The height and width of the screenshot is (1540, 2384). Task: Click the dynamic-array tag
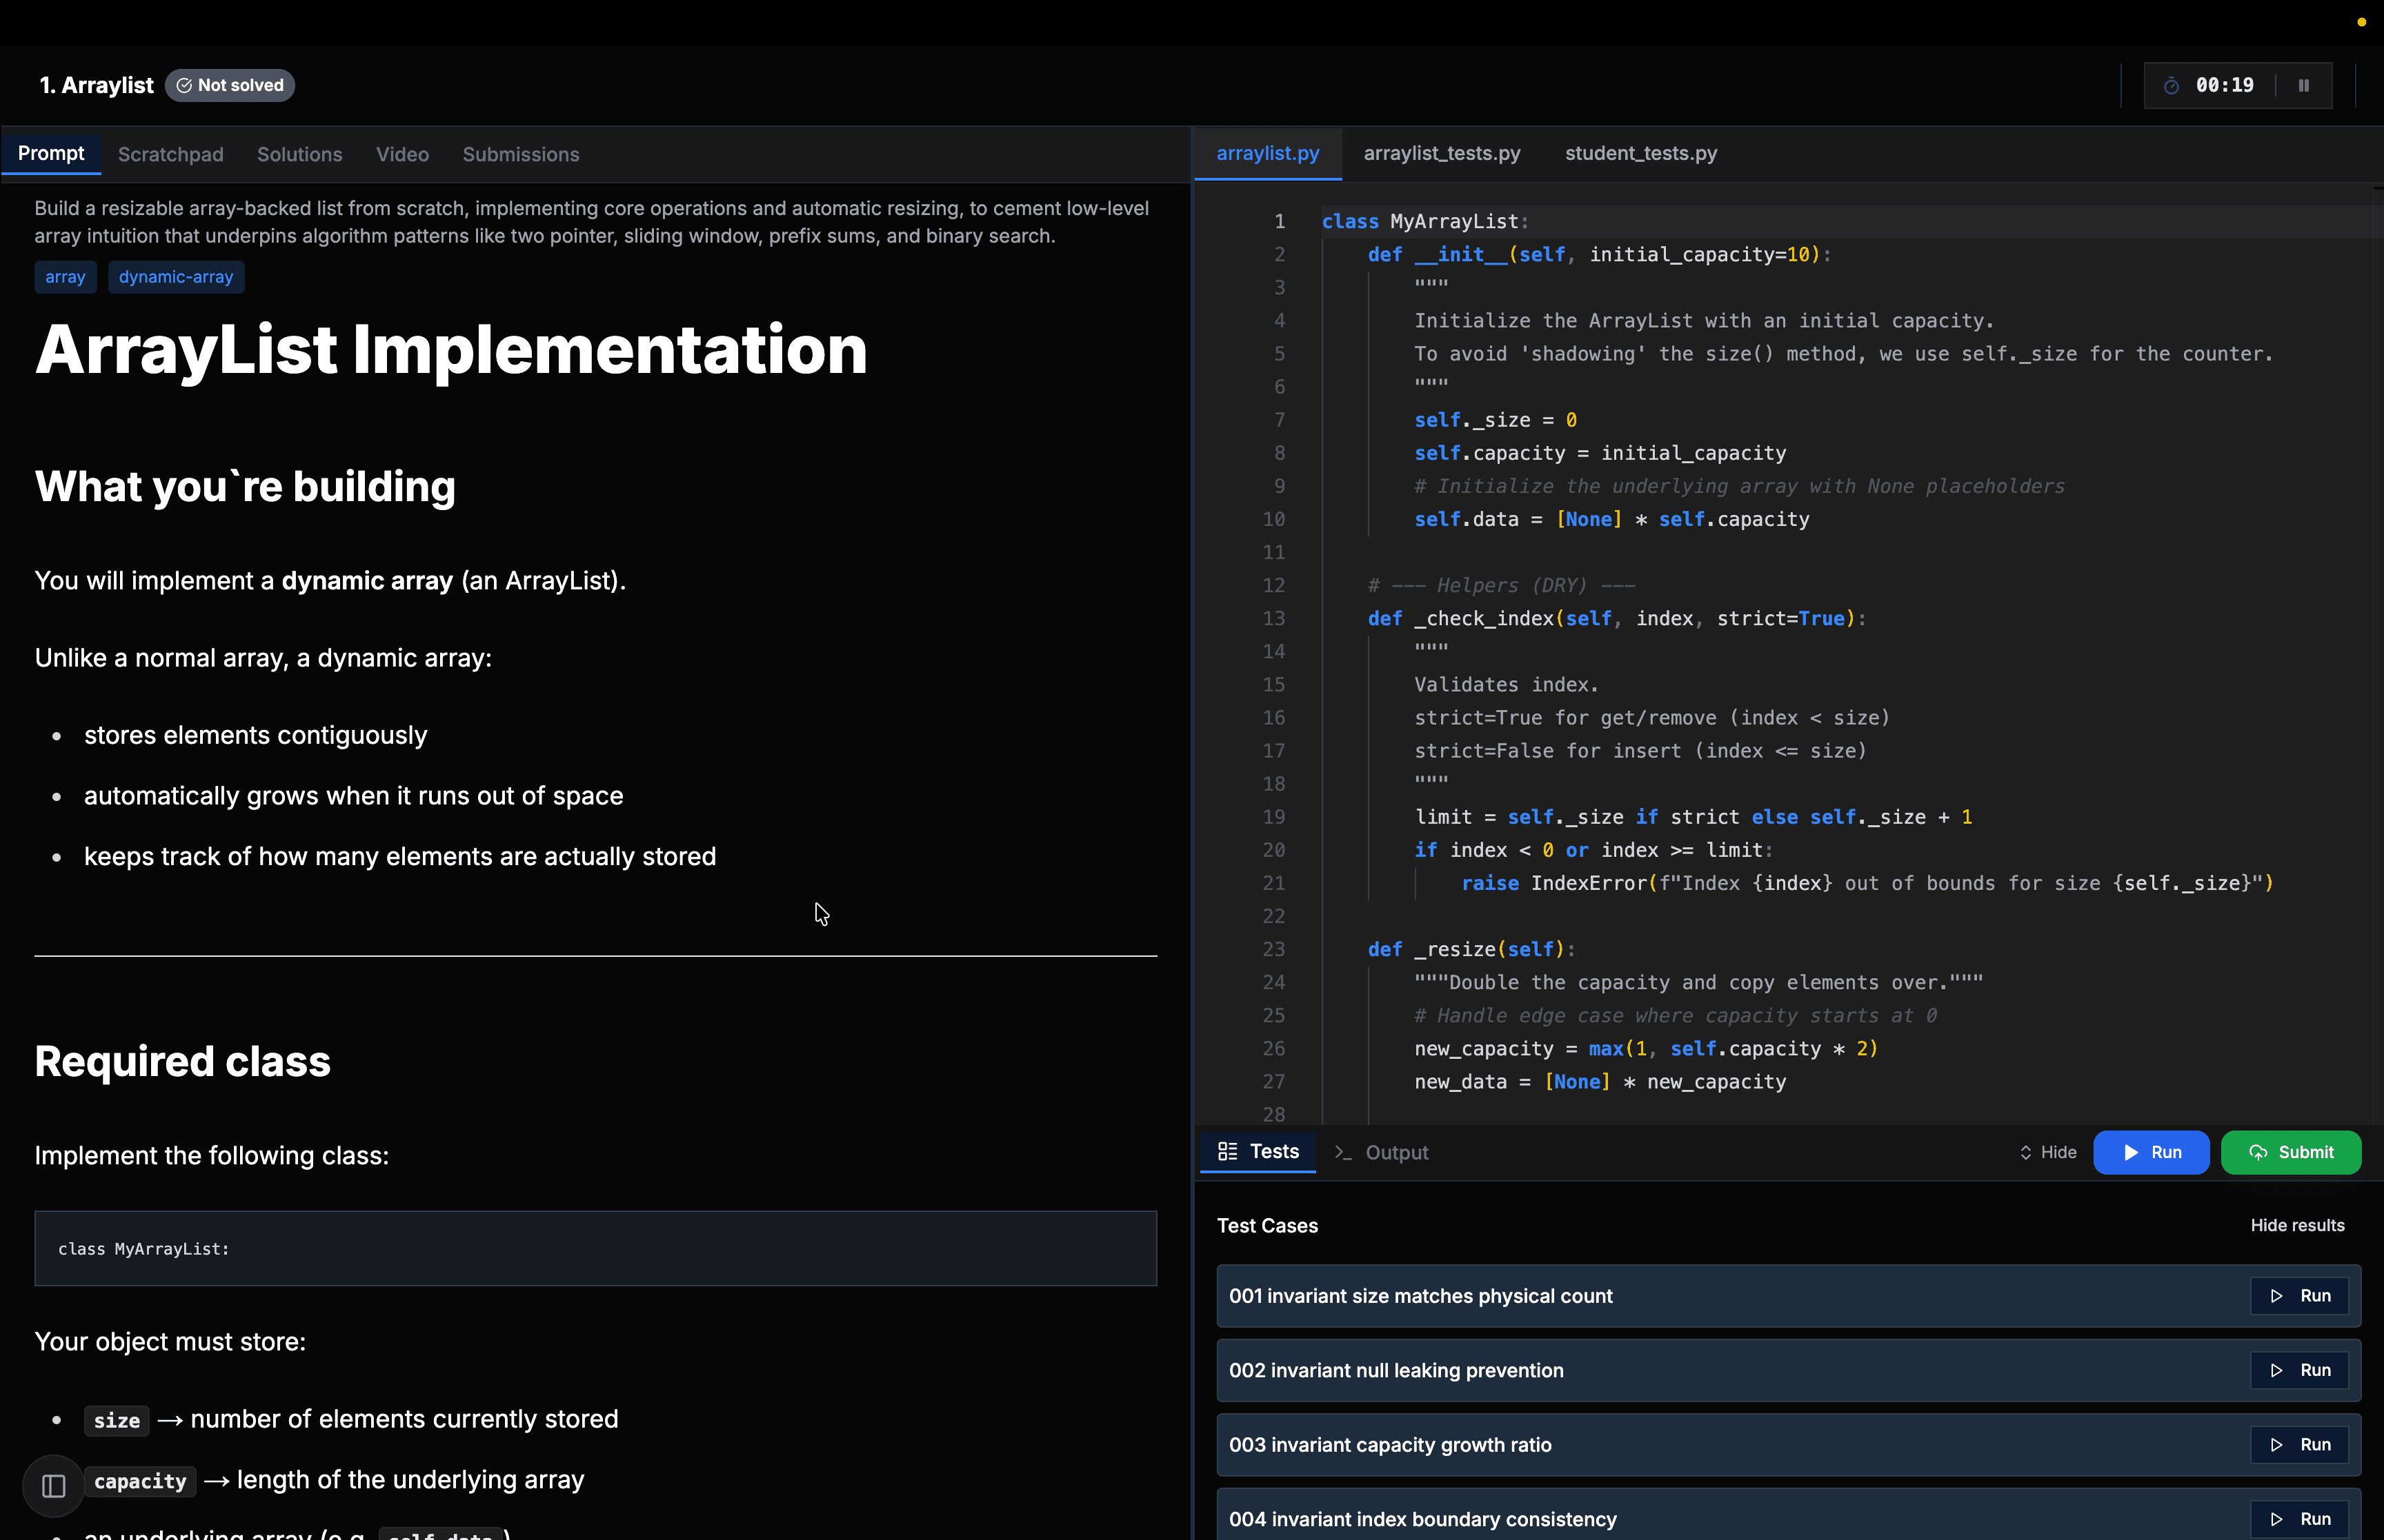[x=176, y=277]
